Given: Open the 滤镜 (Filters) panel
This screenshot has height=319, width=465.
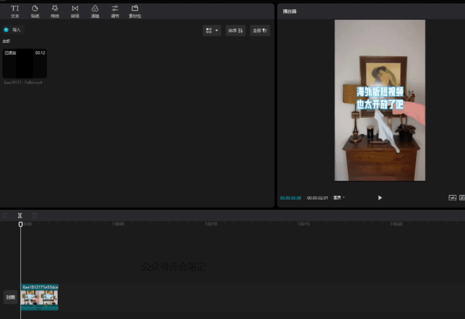Looking at the screenshot, I should point(95,11).
